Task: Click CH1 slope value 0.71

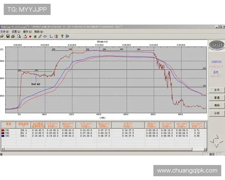Action: (197, 130)
